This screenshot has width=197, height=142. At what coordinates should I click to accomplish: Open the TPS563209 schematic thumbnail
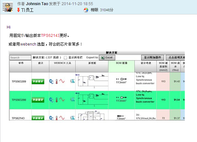[x=92, y=81]
